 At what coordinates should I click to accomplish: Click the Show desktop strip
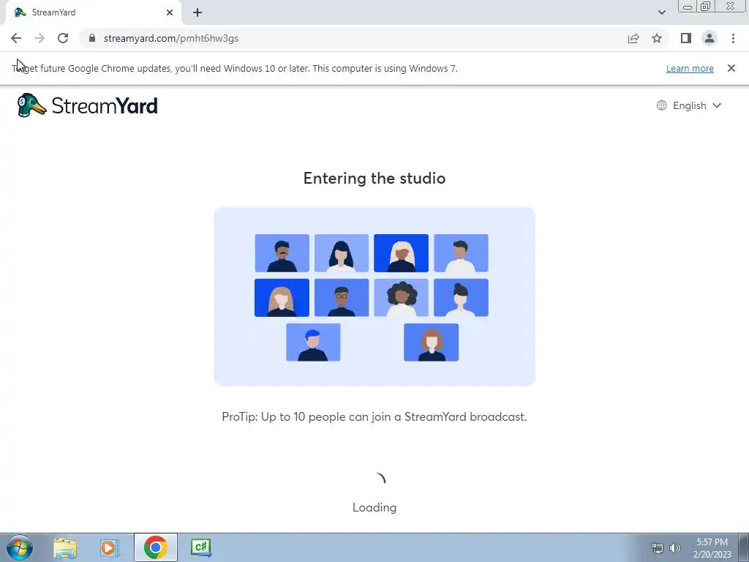tap(744, 547)
